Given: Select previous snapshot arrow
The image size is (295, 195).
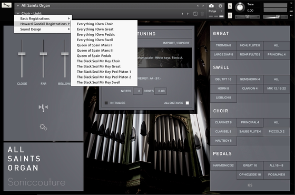Looking at the screenshot, I should 182,14.
